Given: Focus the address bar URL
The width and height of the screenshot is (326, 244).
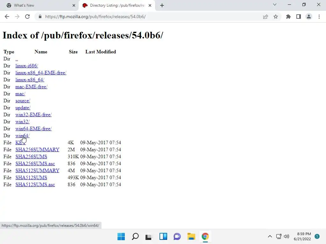Looking at the screenshot, I should [96, 17].
